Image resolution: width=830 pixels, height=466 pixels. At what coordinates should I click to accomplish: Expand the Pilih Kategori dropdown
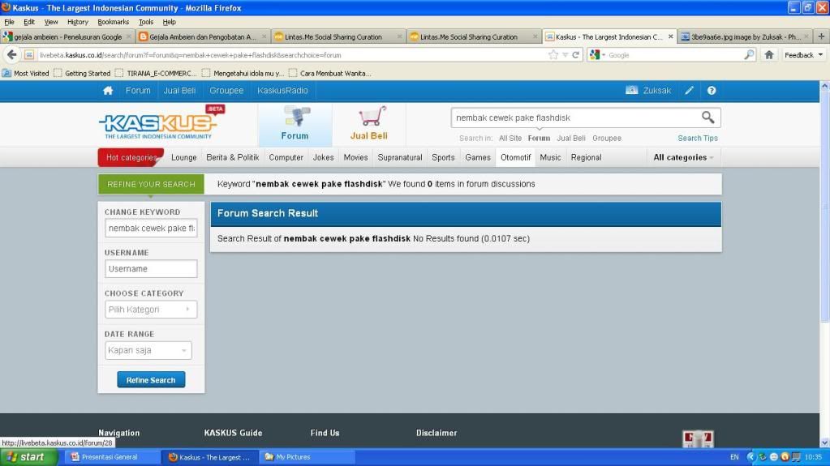click(x=151, y=310)
